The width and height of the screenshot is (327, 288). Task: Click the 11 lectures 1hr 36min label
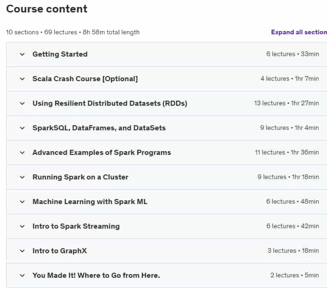287,153
